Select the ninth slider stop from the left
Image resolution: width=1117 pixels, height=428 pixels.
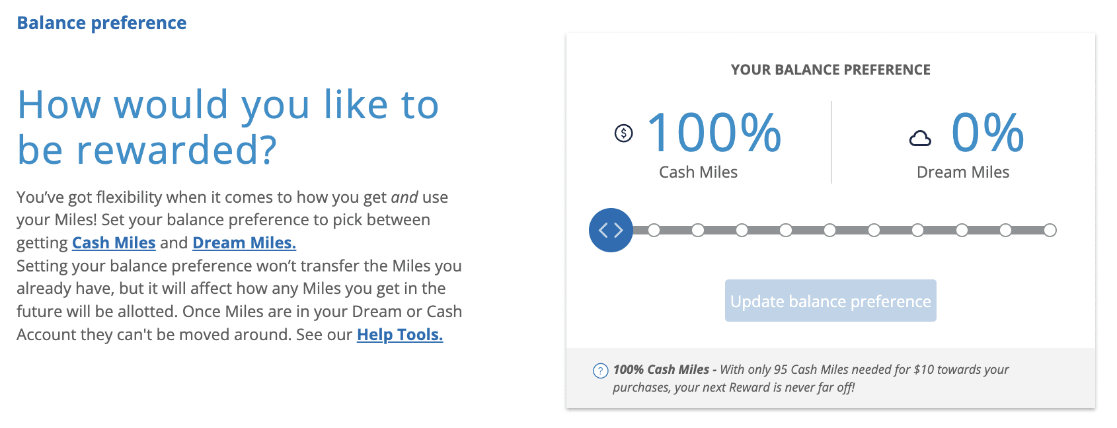[1005, 230]
